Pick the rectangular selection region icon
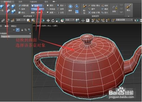The width and height of the screenshot is (142, 102). 38,20
